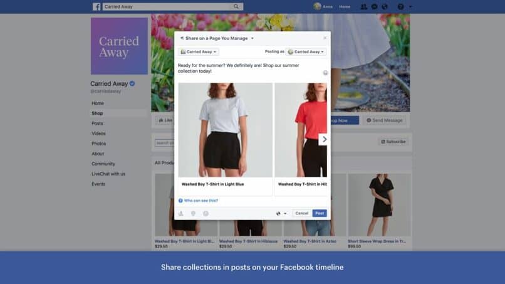Close the share dialog
The image size is (505, 284).
point(325,38)
